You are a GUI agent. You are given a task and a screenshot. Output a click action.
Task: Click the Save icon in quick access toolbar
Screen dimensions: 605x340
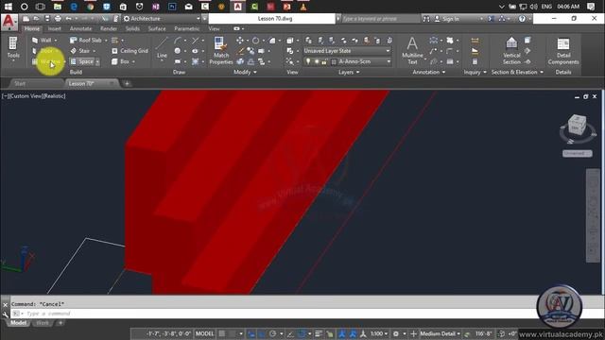[x=47, y=19]
